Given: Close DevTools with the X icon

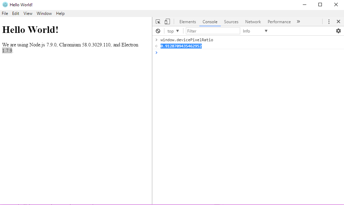Looking at the screenshot, I should [x=338, y=21].
